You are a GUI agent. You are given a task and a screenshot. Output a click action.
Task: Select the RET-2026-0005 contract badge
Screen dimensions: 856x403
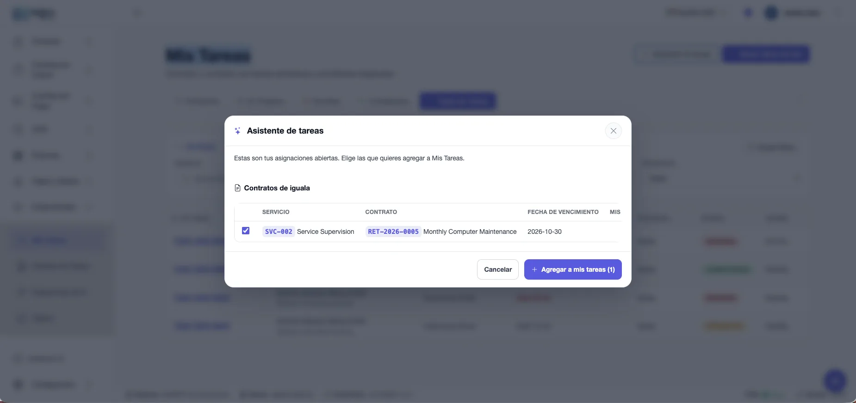393,232
